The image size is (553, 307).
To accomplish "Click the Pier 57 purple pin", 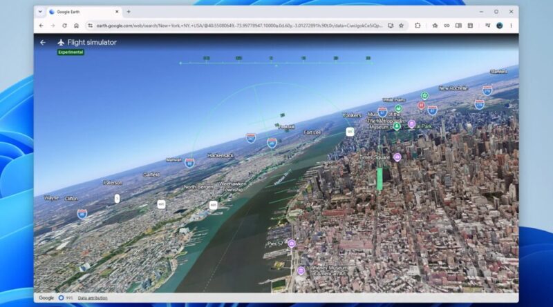I will pyautogui.click(x=291, y=244).
